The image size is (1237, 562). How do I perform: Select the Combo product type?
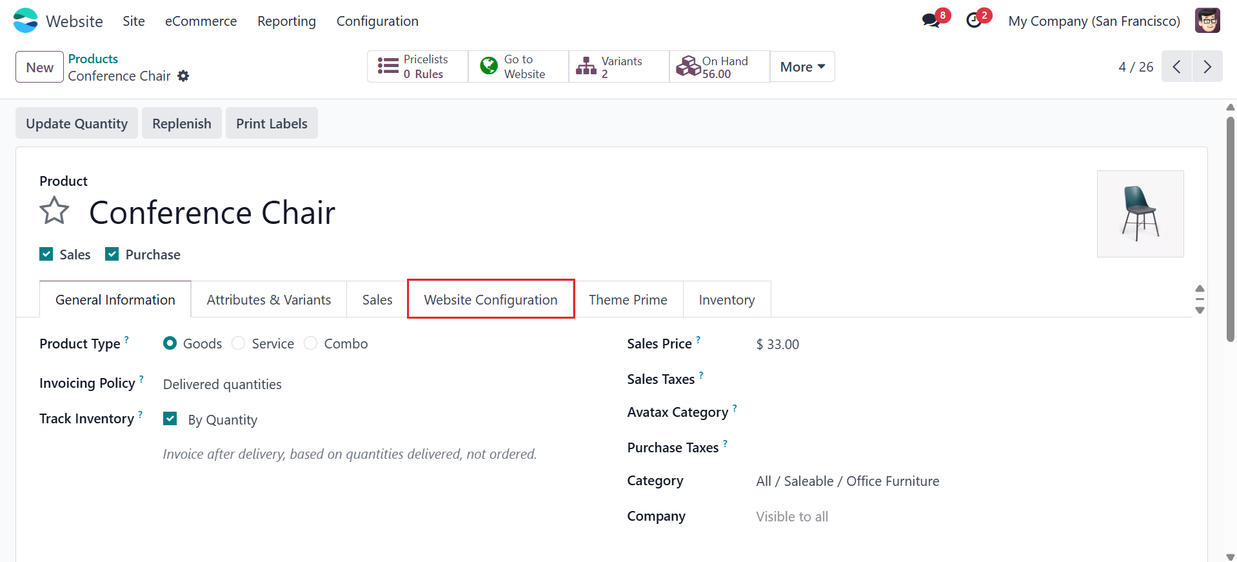(311, 343)
